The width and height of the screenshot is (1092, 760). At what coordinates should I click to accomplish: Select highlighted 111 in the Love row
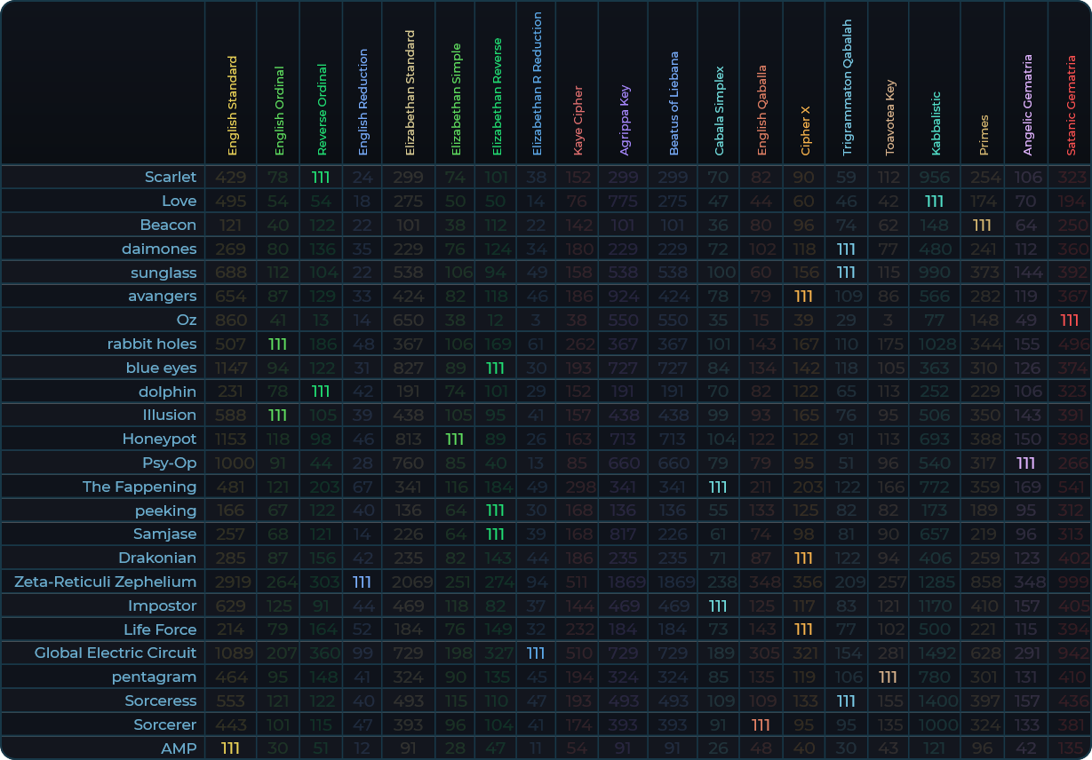pos(934,201)
